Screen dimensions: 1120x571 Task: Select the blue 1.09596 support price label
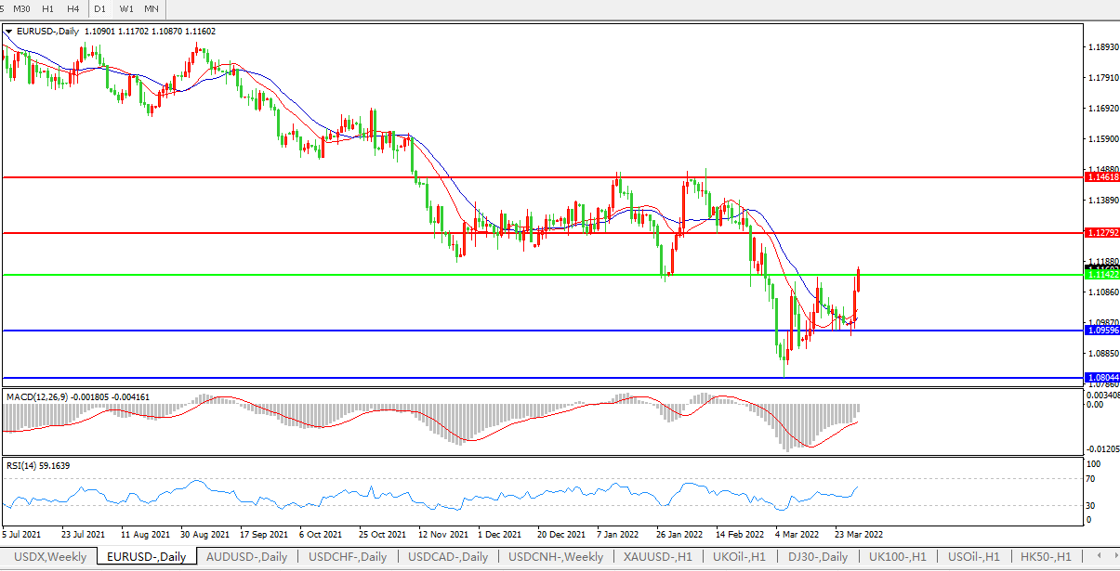[x=1102, y=331]
